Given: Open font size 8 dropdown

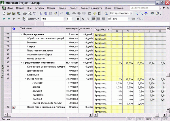Looking at the screenshot, I should point(73,19).
